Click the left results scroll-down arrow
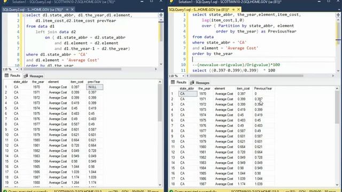342x192 pixels. pyautogui.click(x=160, y=185)
